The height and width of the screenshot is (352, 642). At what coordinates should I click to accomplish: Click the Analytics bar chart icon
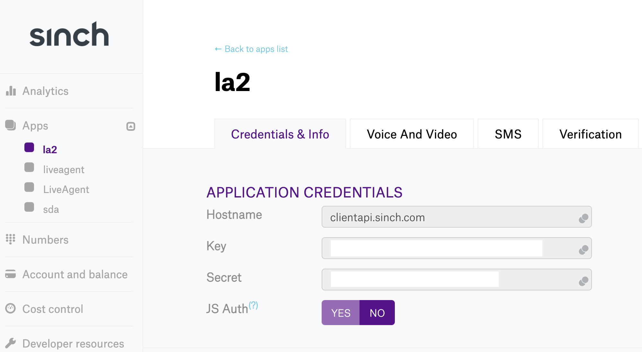[11, 91]
